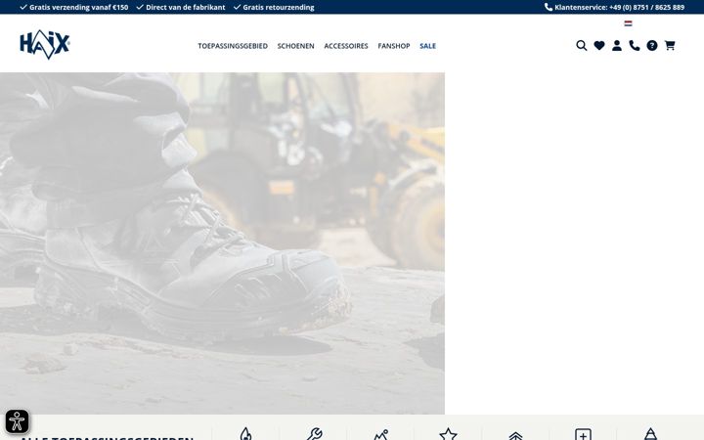Click 'Gratis retourzending' text
The image size is (704, 440).
point(279,7)
